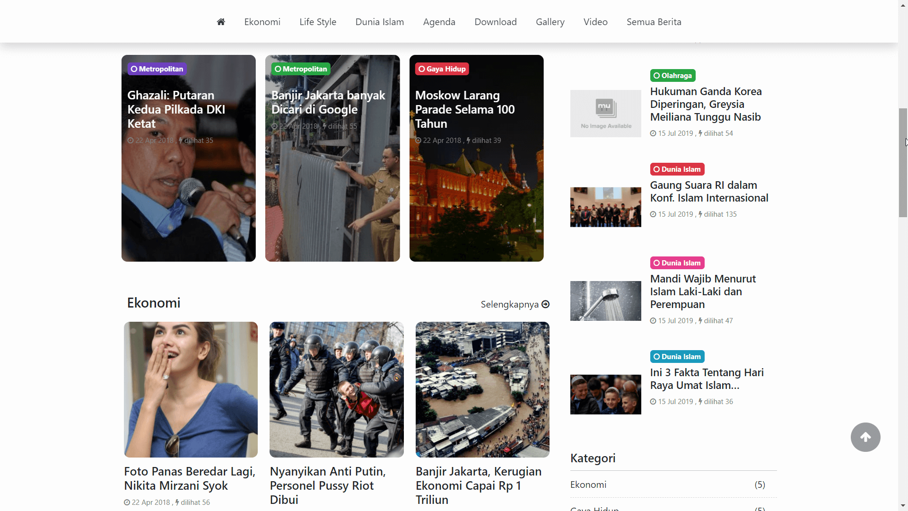Open article Foto Panas Beredar Lagi, Nikita Mirzani

190,478
